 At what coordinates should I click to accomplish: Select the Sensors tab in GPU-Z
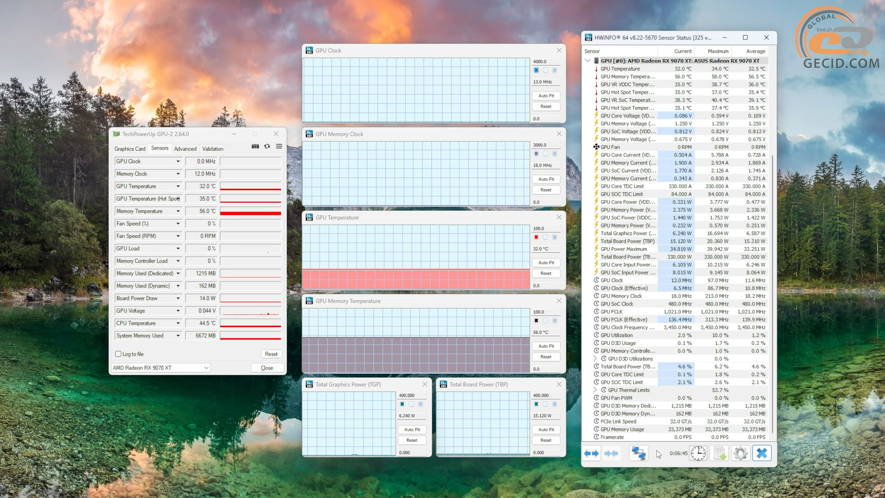pyautogui.click(x=159, y=148)
